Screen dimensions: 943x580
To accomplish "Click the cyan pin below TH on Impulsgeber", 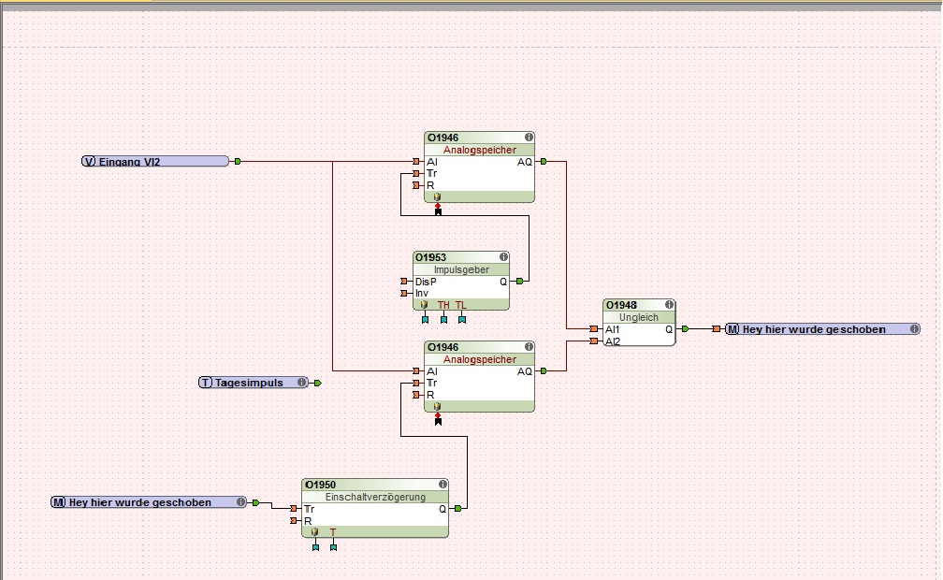I will click(x=443, y=319).
